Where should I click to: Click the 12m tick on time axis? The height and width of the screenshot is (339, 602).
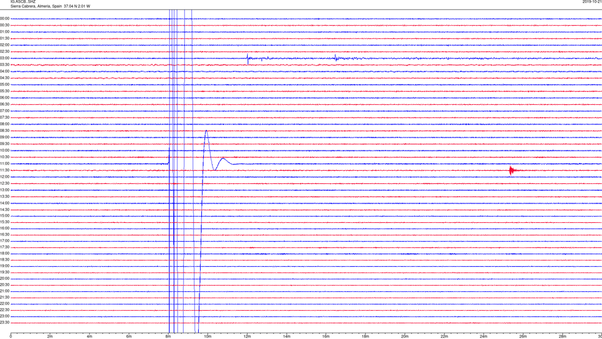(x=247, y=336)
